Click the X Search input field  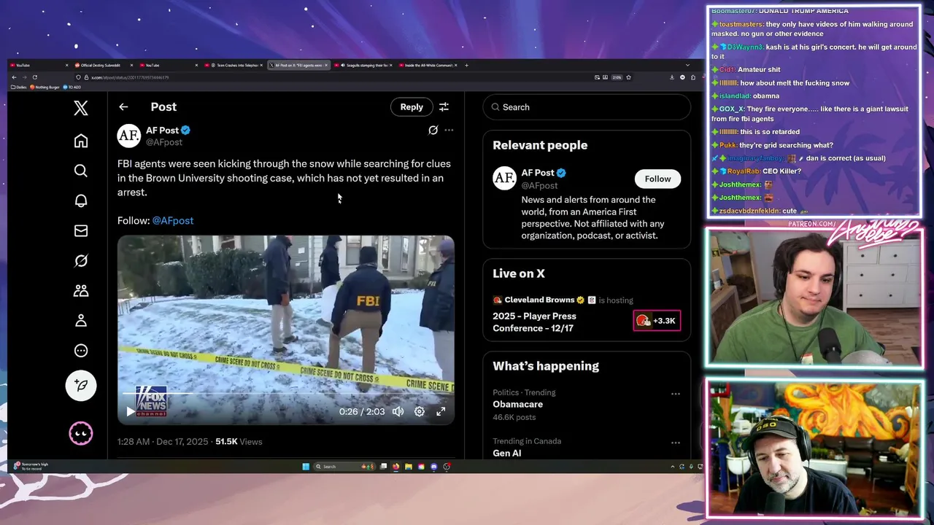tap(587, 107)
